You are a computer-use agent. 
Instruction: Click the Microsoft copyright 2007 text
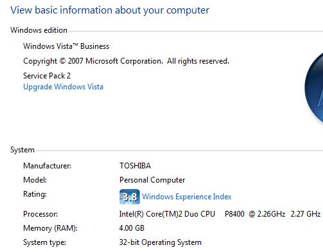pyautogui.click(x=126, y=61)
